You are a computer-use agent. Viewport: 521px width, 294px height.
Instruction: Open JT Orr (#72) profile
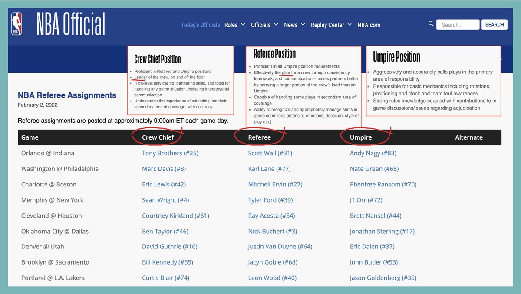pos(366,200)
